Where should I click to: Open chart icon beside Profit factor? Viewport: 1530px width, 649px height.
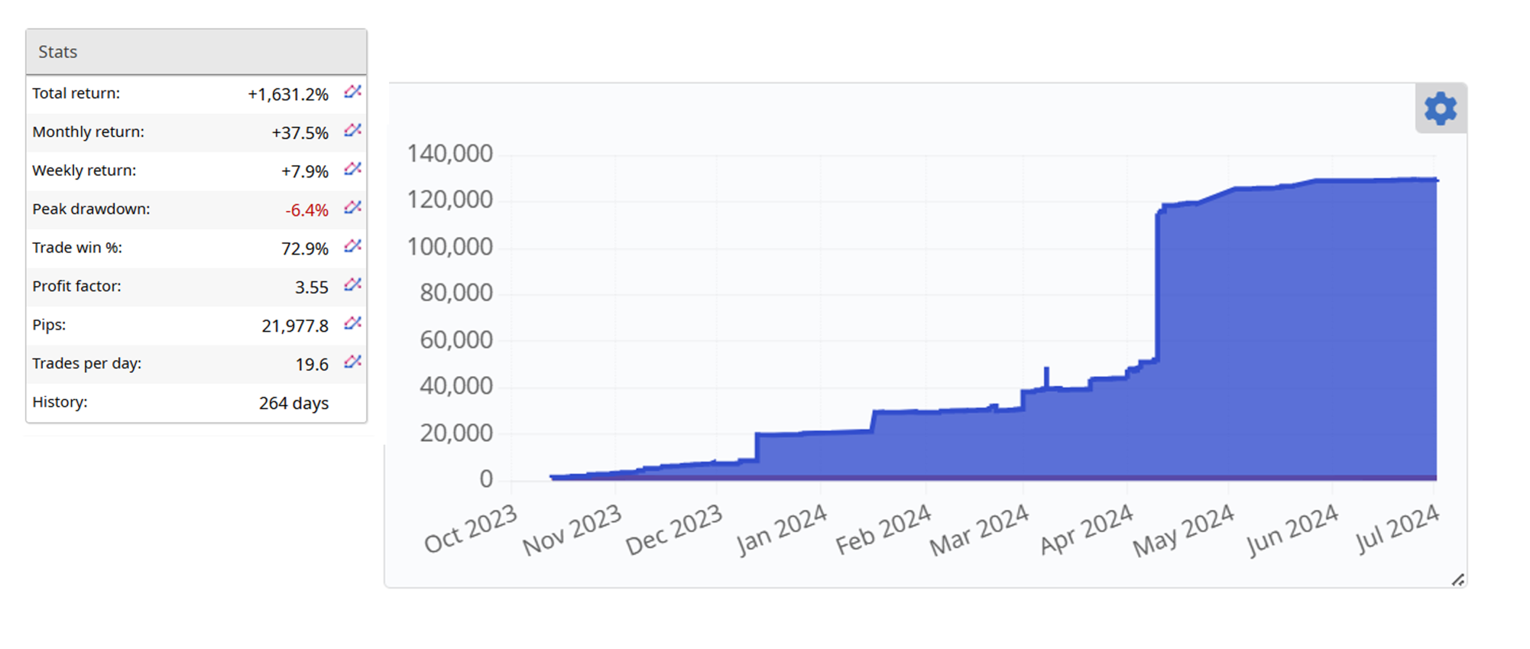(353, 284)
